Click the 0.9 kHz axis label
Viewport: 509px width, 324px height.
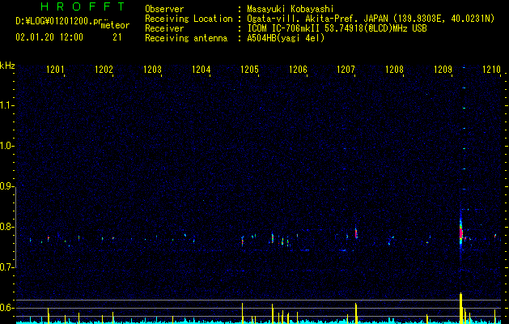click(6, 186)
